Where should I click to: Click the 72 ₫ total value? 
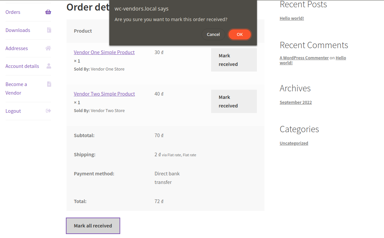pyautogui.click(x=159, y=201)
